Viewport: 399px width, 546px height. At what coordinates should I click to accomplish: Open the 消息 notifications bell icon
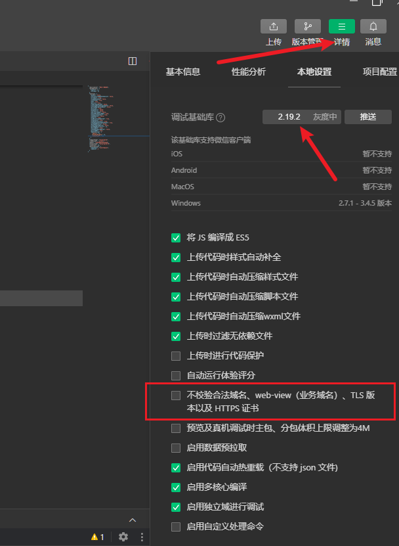pos(373,26)
